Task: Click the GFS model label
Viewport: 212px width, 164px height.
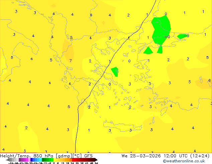Action: pos(88,156)
